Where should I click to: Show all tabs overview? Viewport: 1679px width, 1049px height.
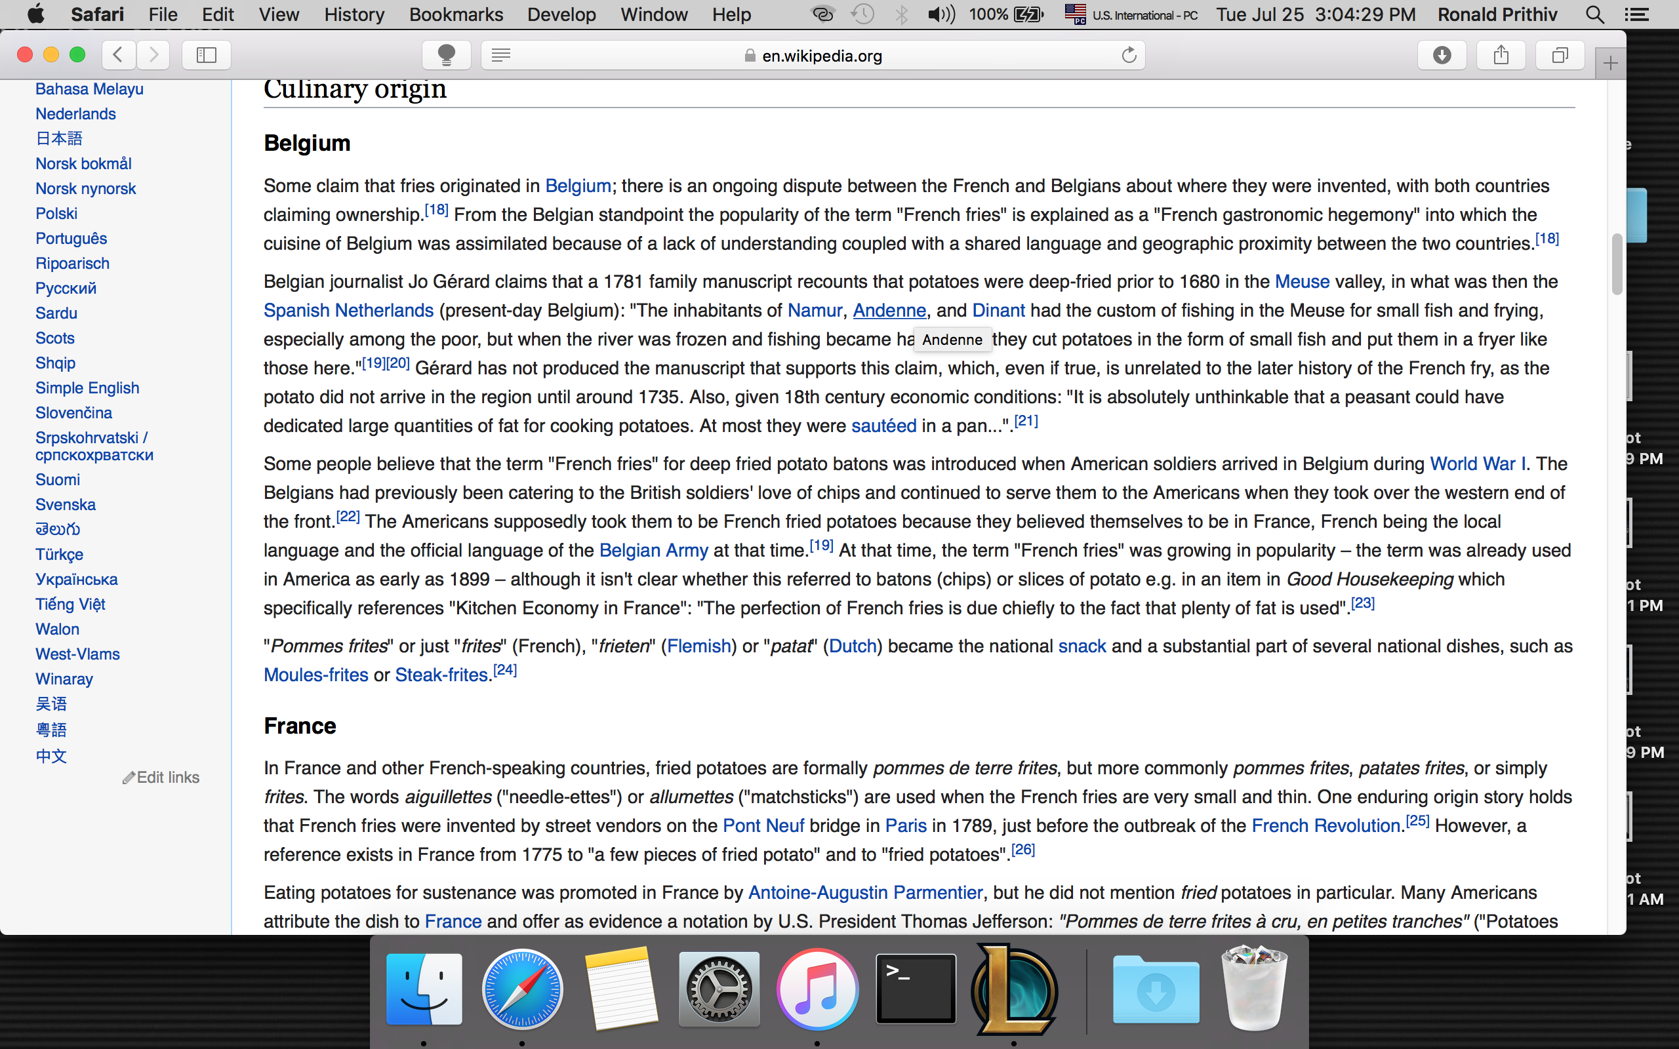click(x=1560, y=55)
